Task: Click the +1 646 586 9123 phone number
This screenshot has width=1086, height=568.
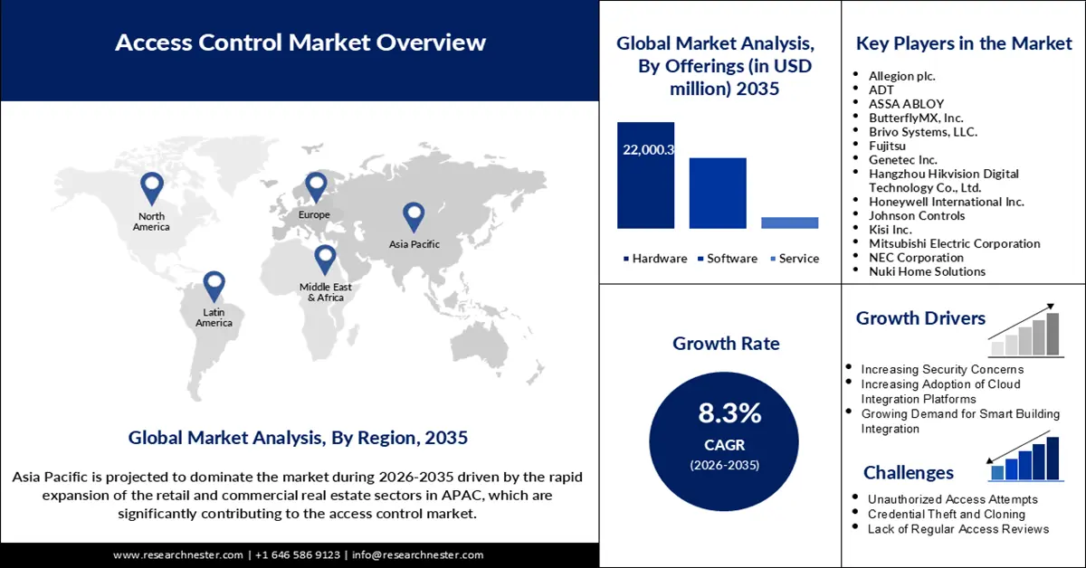Action: click(x=297, y=554)
